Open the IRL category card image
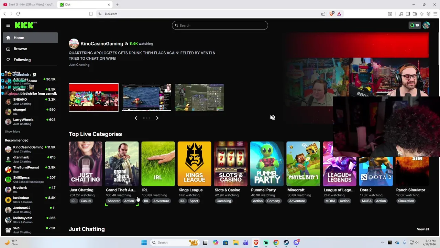This screenshot has height=248, width=440. click(158, 164)
